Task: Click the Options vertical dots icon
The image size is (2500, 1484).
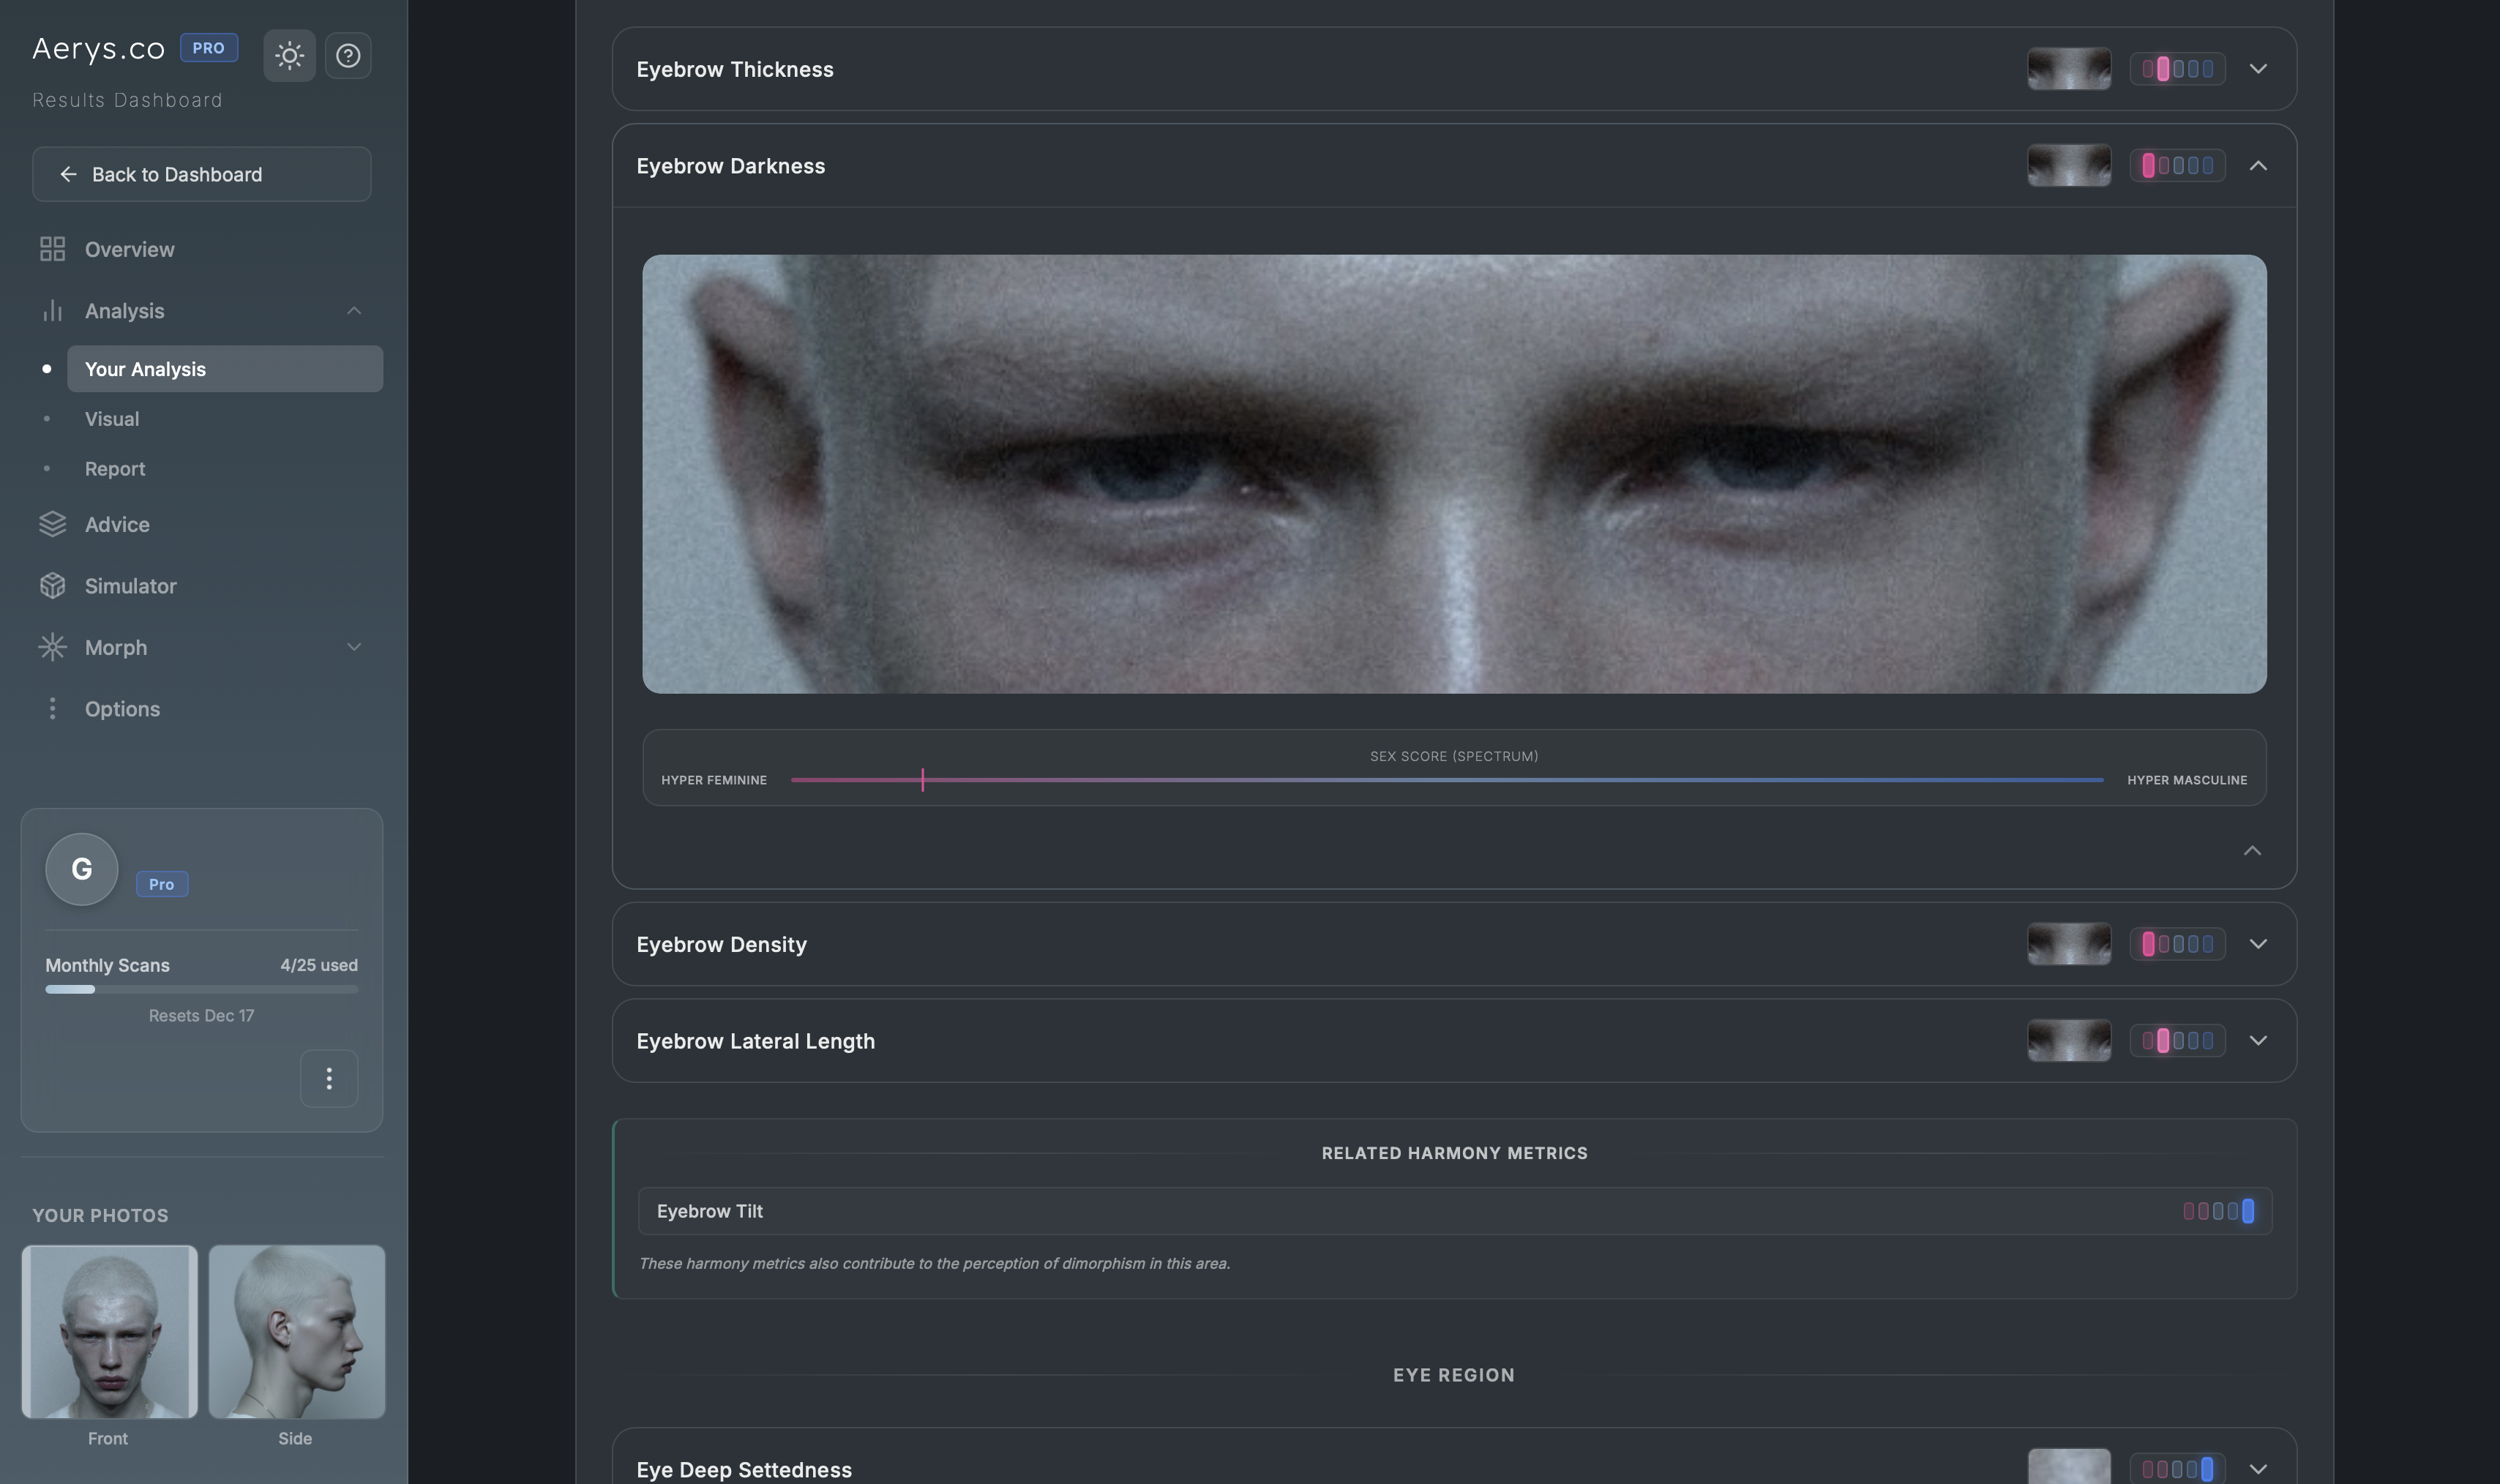Action: [52, 709]
